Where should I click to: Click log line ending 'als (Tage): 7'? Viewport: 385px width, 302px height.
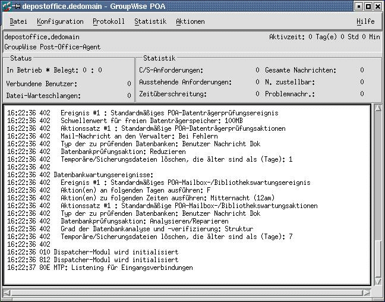(x=150, y=237)
